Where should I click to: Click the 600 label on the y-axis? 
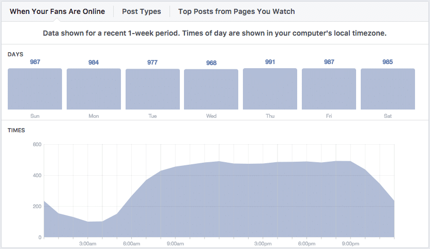tap(37, 145)
